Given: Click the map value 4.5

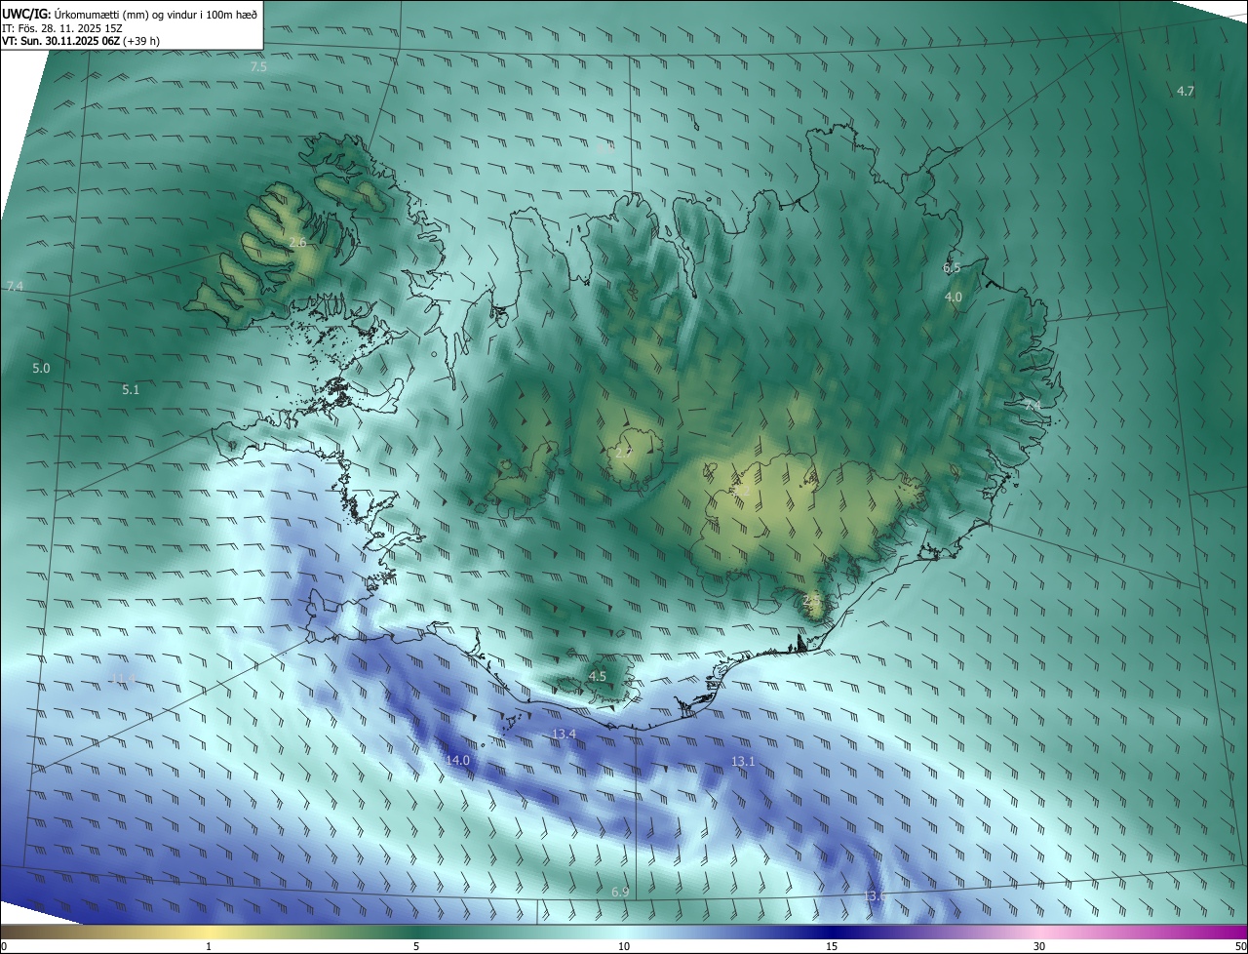Looking at the screenshot, I should (598, 676).
